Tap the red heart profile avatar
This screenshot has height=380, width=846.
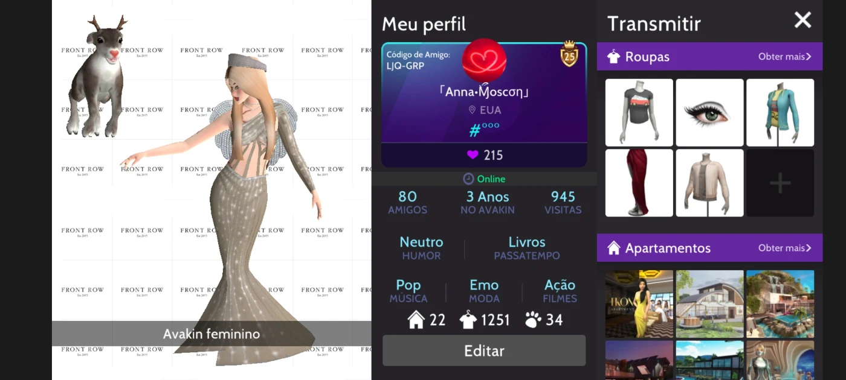click(x=484, y=60)
